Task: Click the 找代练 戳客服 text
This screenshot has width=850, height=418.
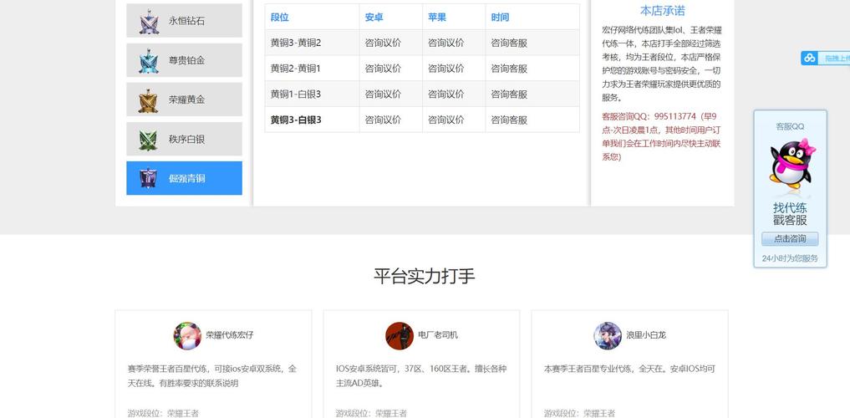Action: (x=790, y=214)
